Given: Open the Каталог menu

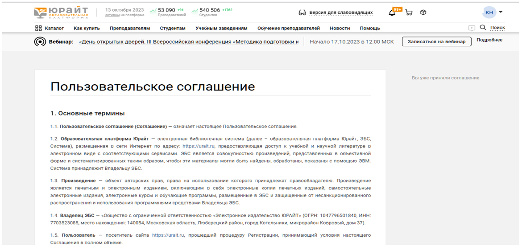Looking at the screenshot, I should point(54,28).
